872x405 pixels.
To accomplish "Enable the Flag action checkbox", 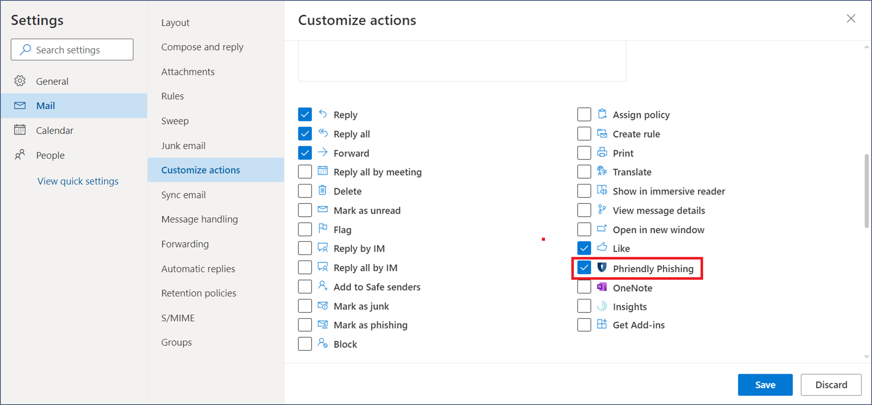I will click(305, 229).
